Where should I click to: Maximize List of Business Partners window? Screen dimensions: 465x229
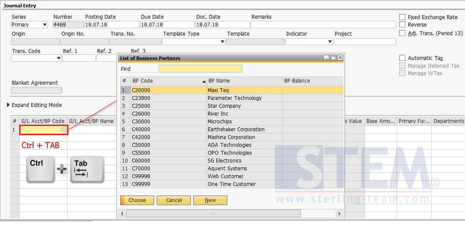334,58
